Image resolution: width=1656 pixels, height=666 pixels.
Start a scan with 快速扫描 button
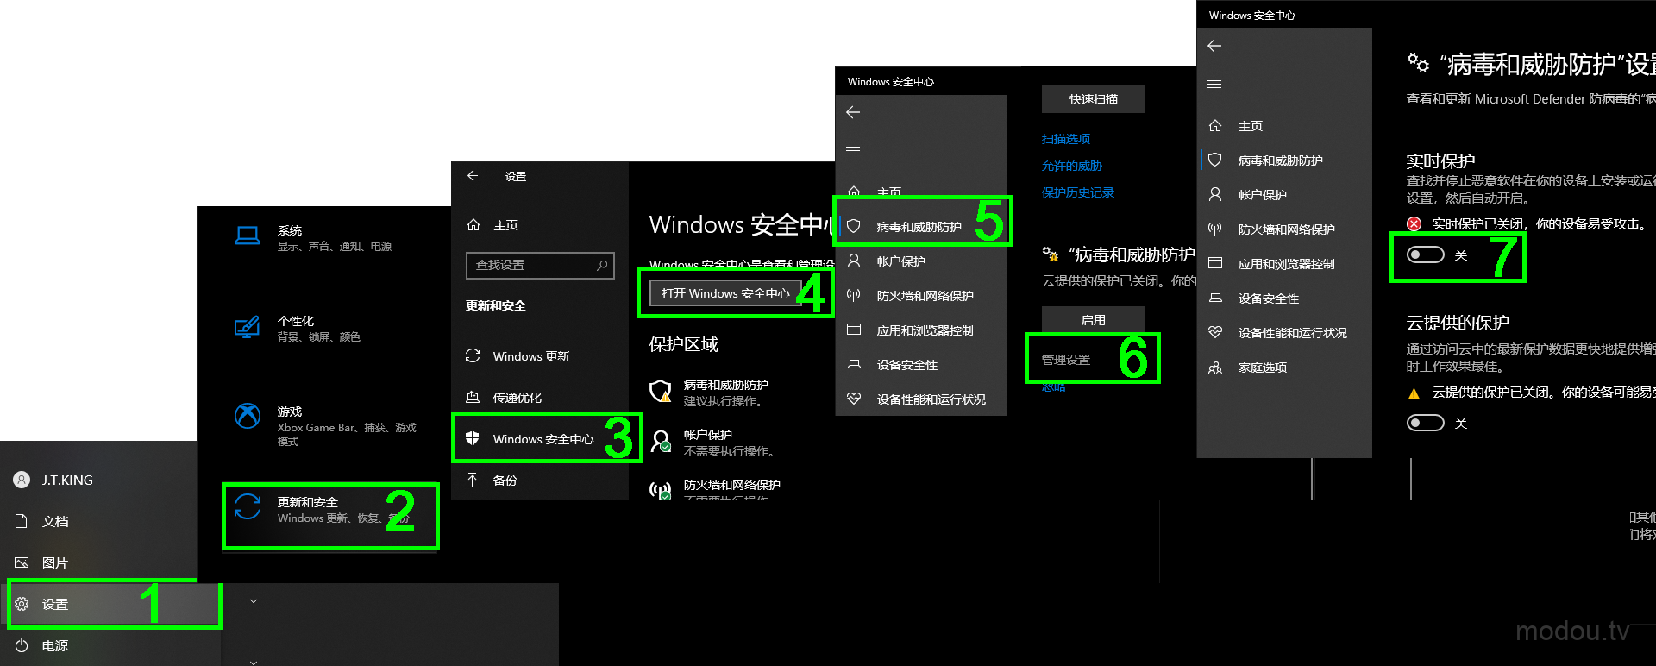1093,99
